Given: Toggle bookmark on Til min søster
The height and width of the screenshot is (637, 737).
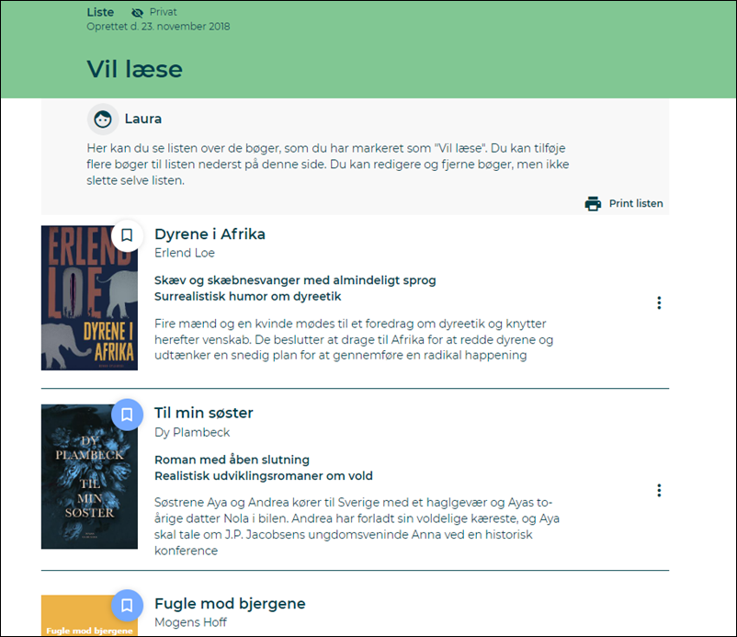Looking at the screenshot, I should [x=127, y=415].
